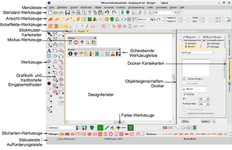Open the Metrisch units dropdown
This screenshot has width=232, height=150.
coord(149,19)
